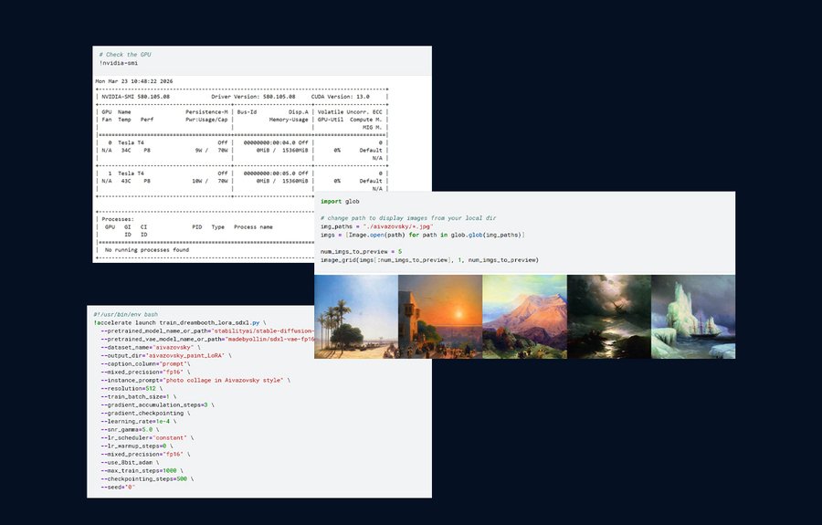Click the '#!/usr/bin/env bash' shebang line

(126, 314)
